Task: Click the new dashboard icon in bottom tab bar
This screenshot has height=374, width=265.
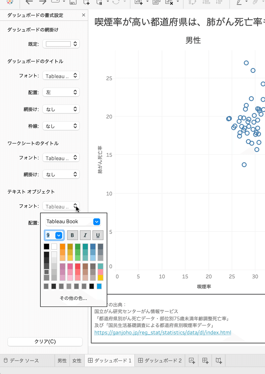Action: 205,360
